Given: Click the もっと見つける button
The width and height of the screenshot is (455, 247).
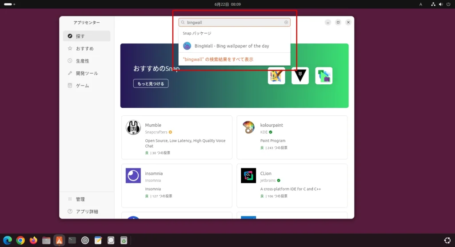Looking at the screenshot, I should (x=151, y=84).
